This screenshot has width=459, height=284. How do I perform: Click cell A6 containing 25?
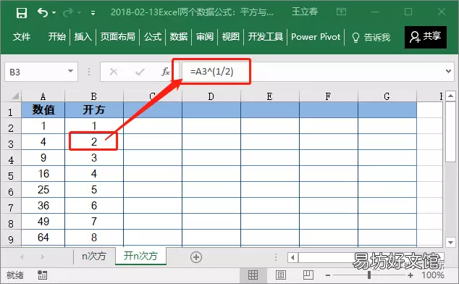[x=43, y=190]
